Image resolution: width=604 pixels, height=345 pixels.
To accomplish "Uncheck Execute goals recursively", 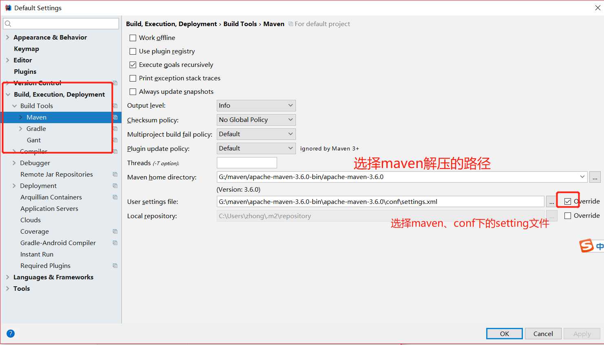I will coord(133,65).
